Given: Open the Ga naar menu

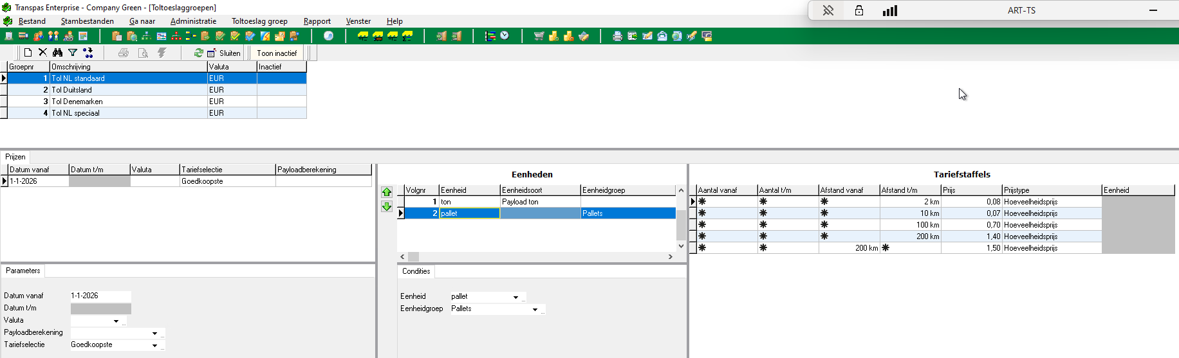Looking at the screenshot, I should [142, 21].
